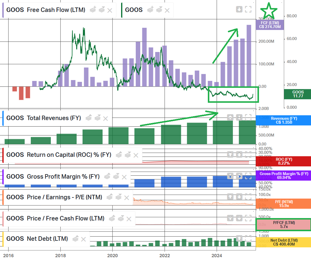Select the GOOS Net Debt (LTM) legend label
Image resolution: width=311 pixels, height=259 pixels.
click(x=37, y=239)
